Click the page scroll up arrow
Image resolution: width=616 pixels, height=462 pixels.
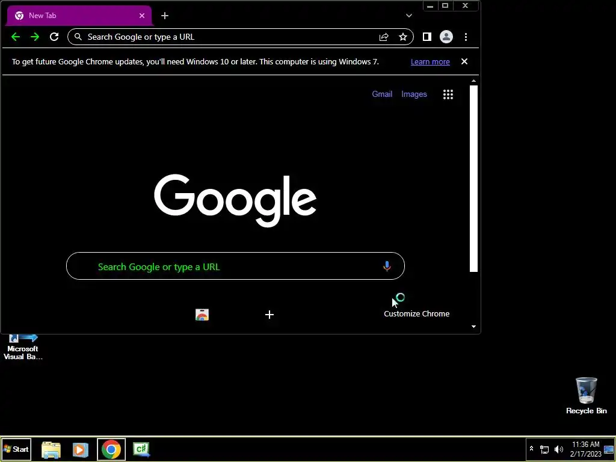click(473, 81)
